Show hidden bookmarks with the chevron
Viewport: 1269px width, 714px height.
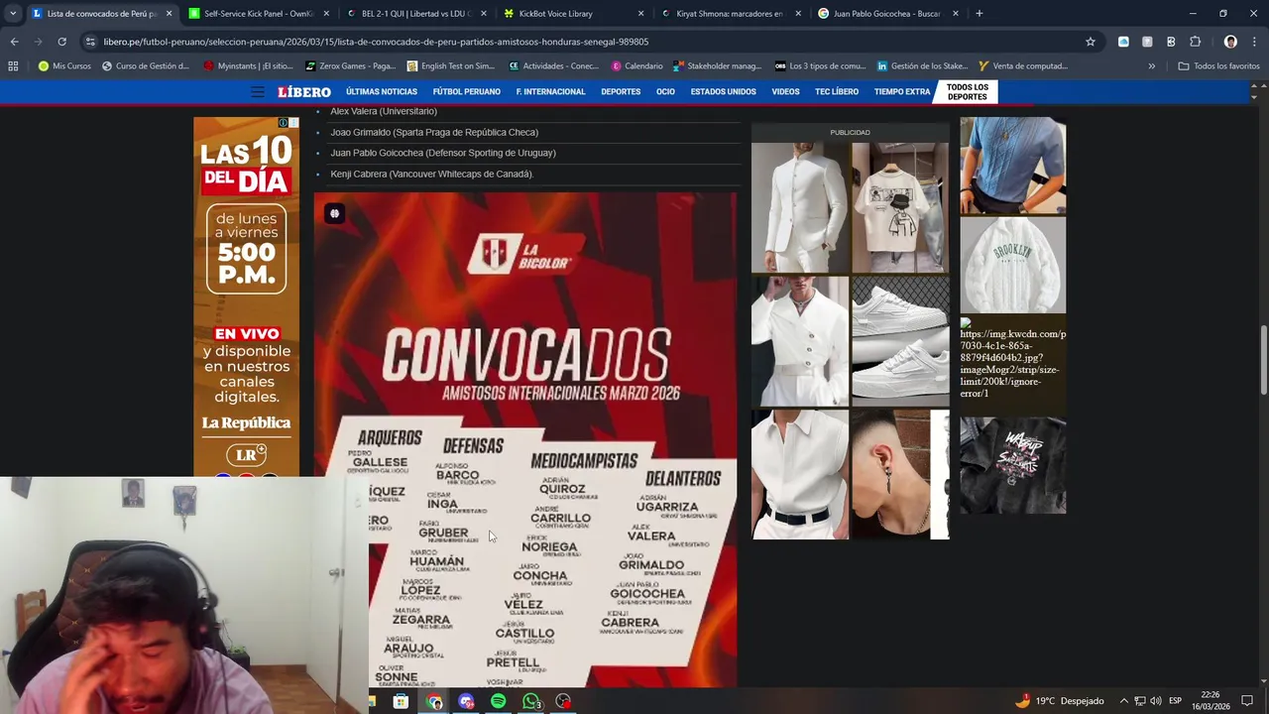click(x=1151, y=66)
